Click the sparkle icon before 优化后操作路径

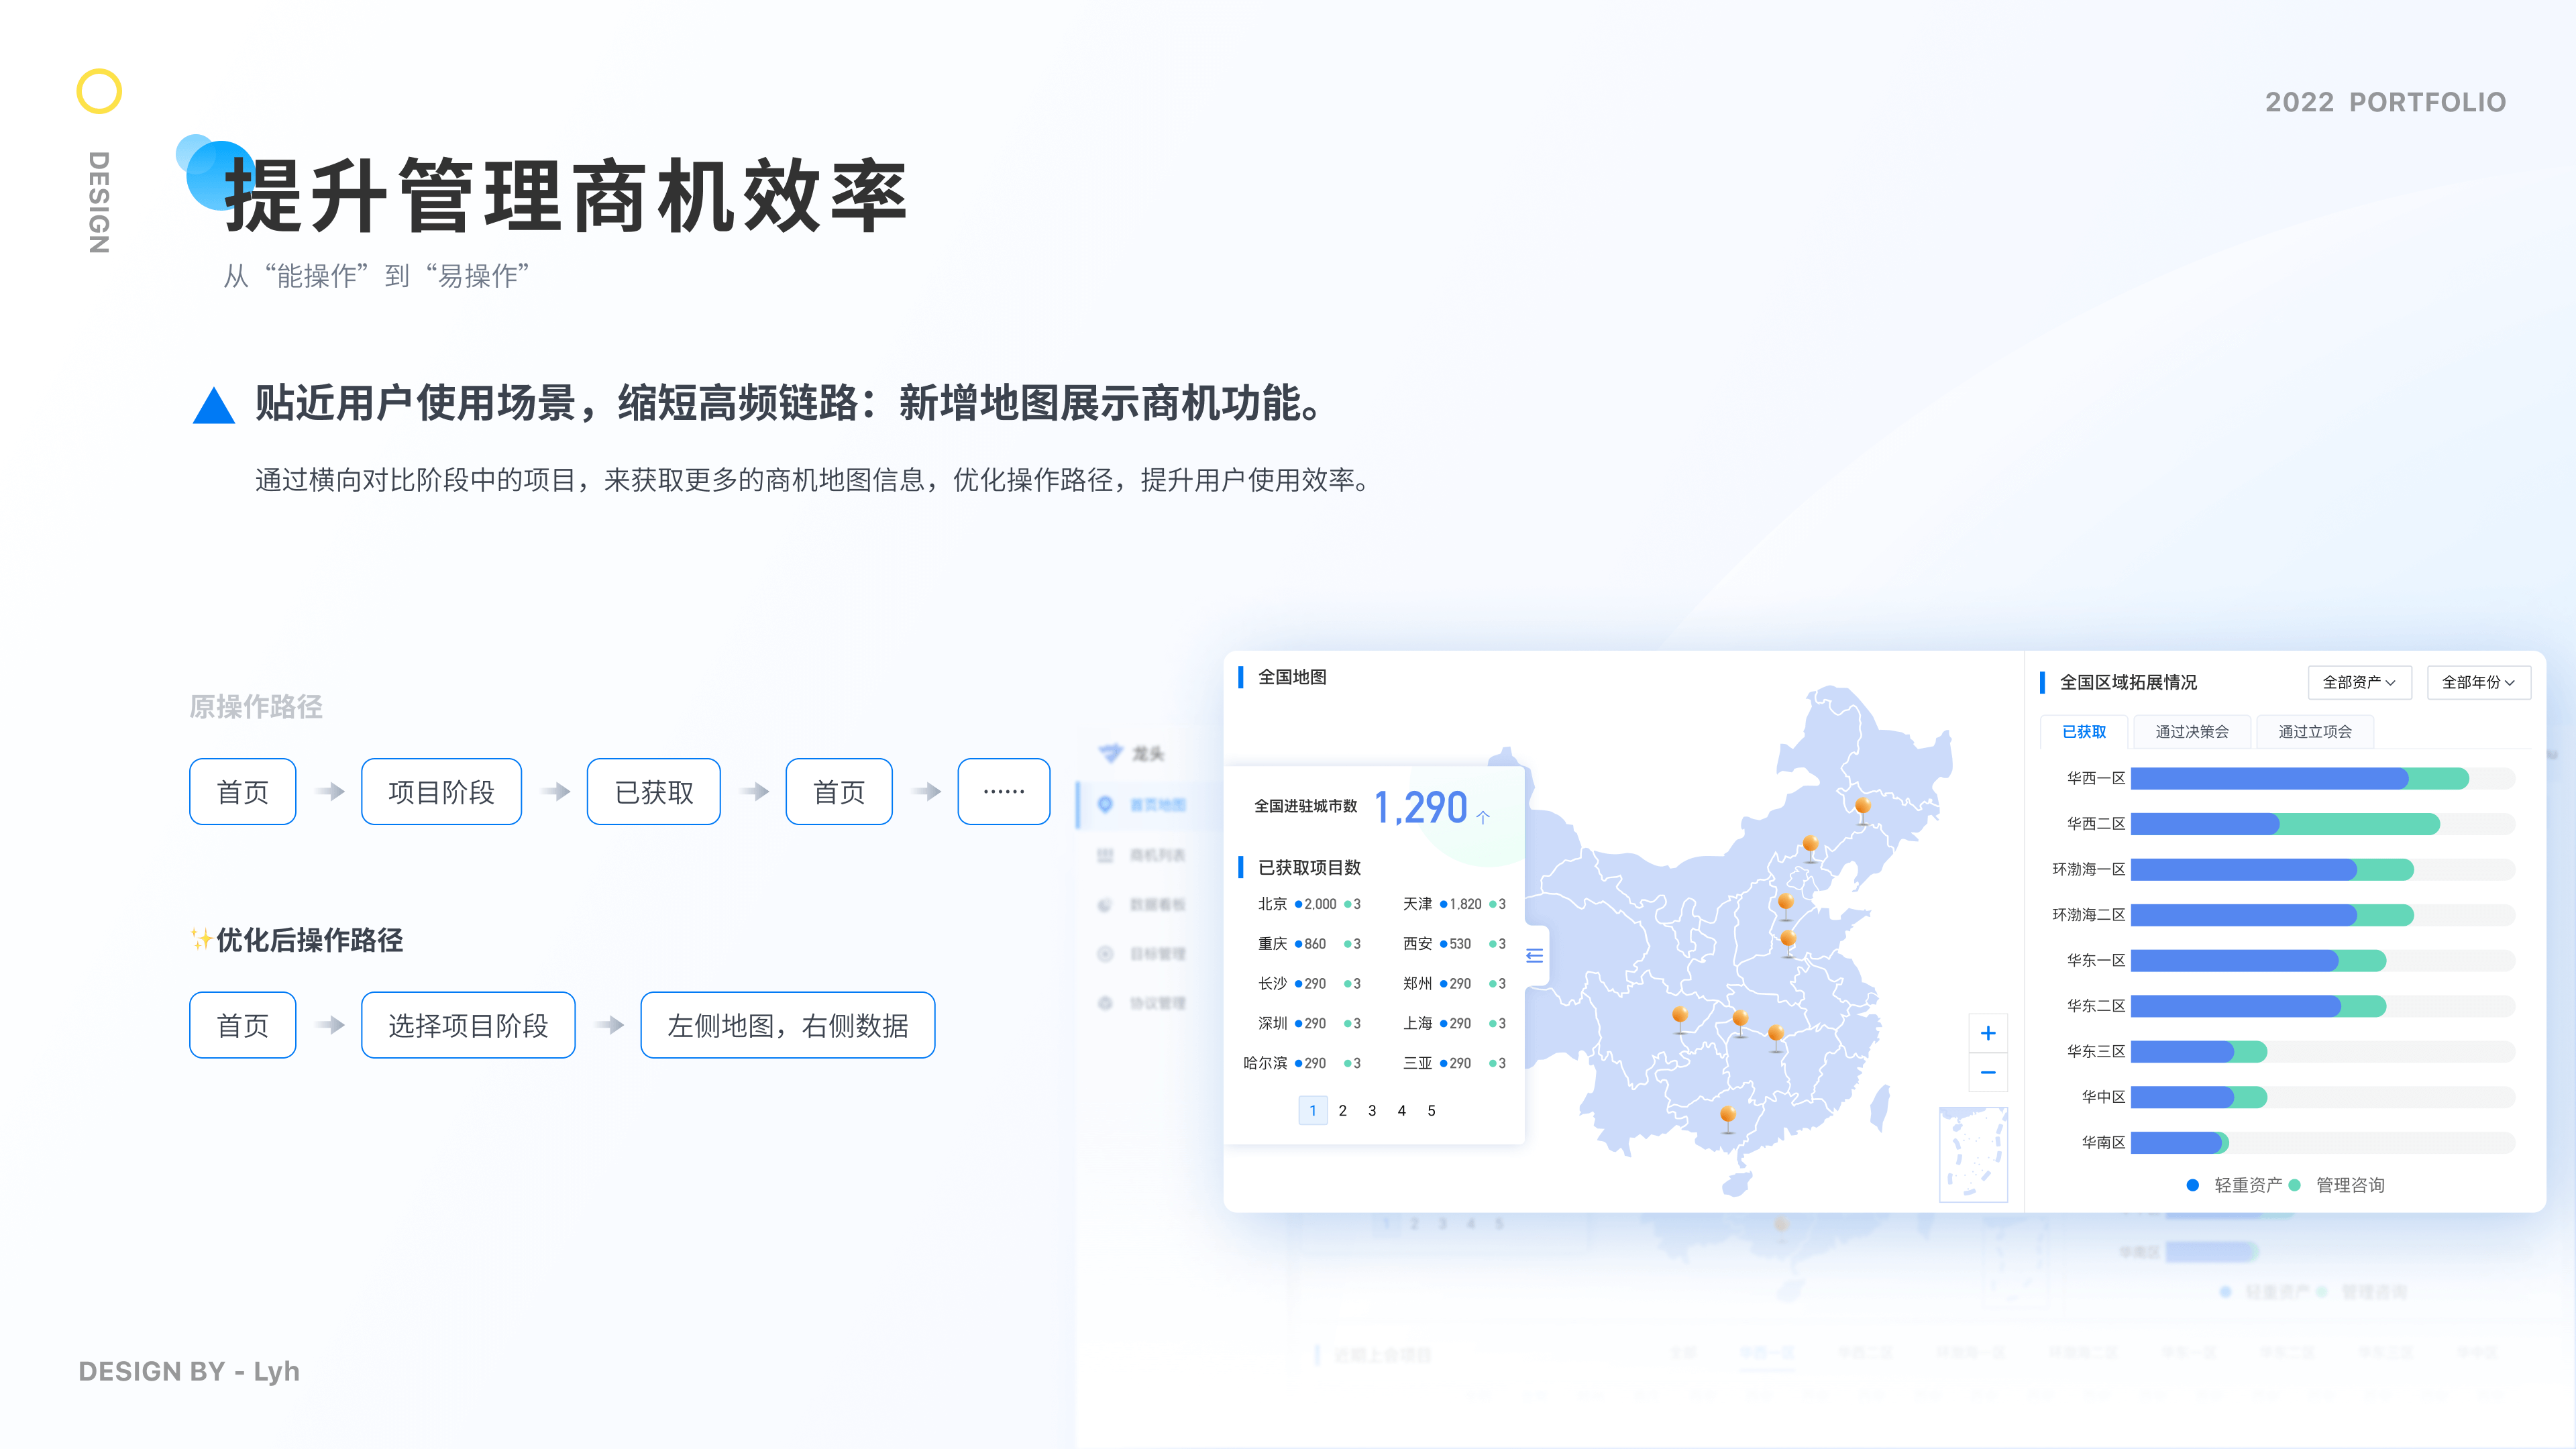[201, 939]
